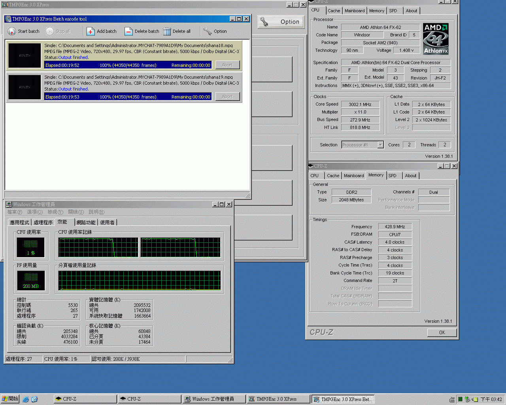Click the Task Manager title bar icon
Viewport: 506px width, 405px height.
coord(9,204)
